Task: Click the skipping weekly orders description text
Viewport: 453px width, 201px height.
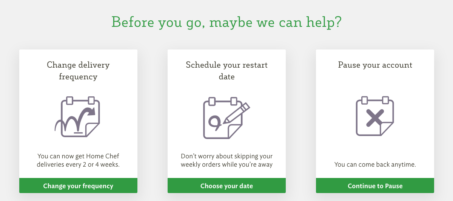Action: [226, 160]
